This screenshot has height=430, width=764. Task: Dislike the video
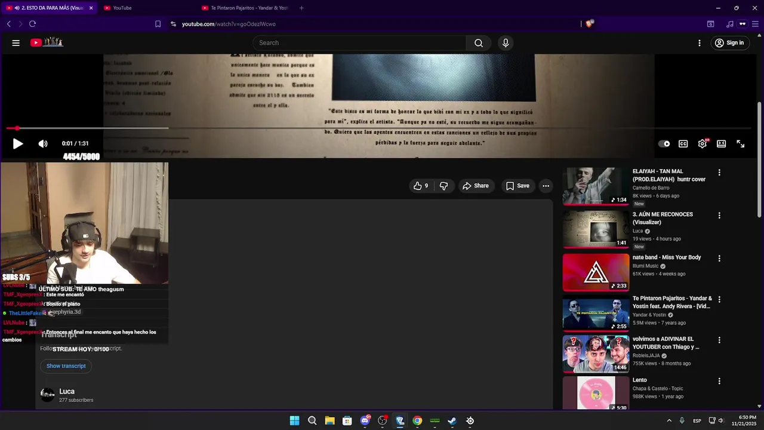coord(443,186)
